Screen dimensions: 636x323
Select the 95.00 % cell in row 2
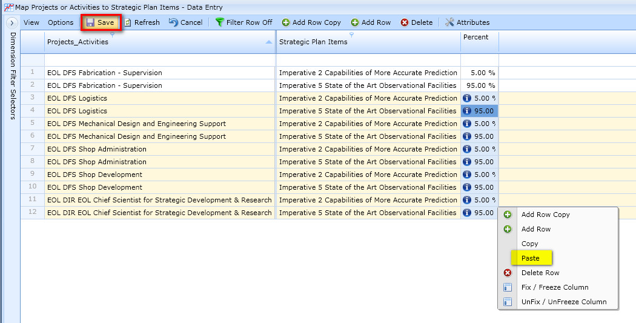(480, 85)
